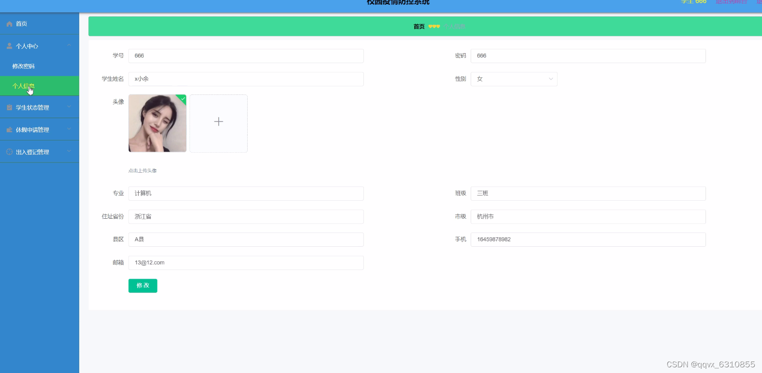This screenshot has height=373, width=762.
Task: Click the 个人信息 breadcrumb text
Action: [455, 27]
